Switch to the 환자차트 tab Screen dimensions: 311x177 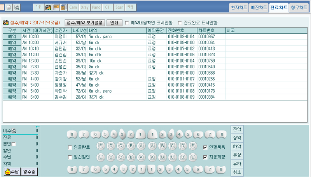pos(239,7)
